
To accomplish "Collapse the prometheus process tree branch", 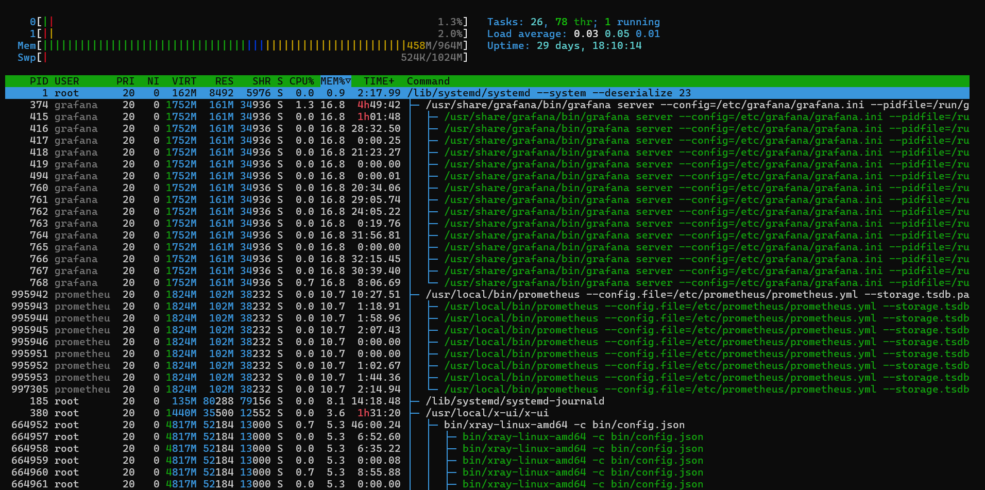I will (x=415, y=295).
